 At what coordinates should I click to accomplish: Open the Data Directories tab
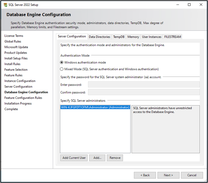[99, 37]
